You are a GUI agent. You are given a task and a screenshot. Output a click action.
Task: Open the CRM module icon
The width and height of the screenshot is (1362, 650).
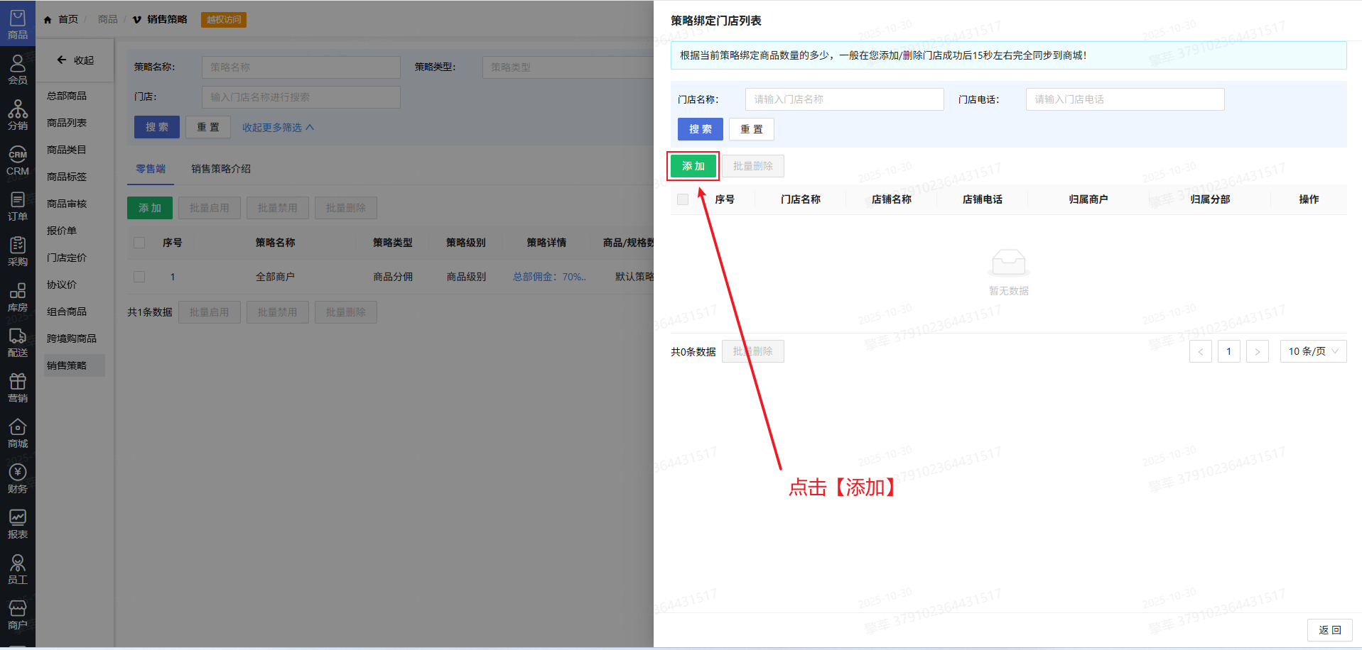tap(17, 161)
